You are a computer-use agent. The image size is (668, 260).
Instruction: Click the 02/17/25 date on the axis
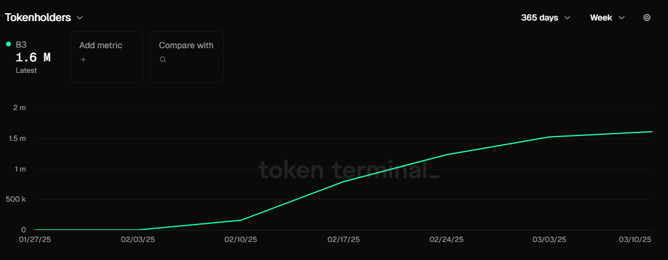(343, 240)
